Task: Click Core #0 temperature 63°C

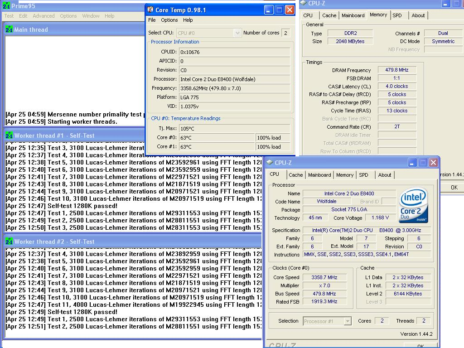Action: [217, 138]
